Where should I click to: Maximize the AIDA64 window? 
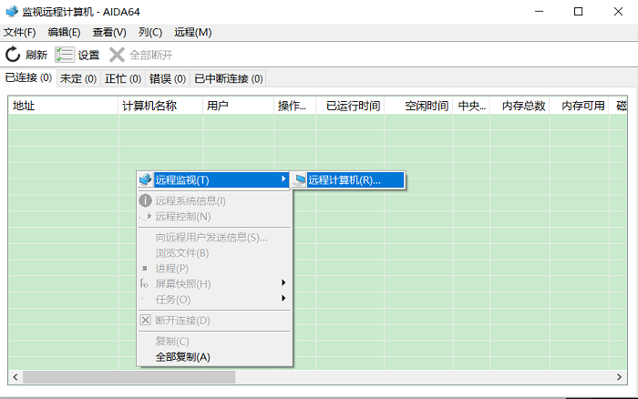[x=578, y=12]
